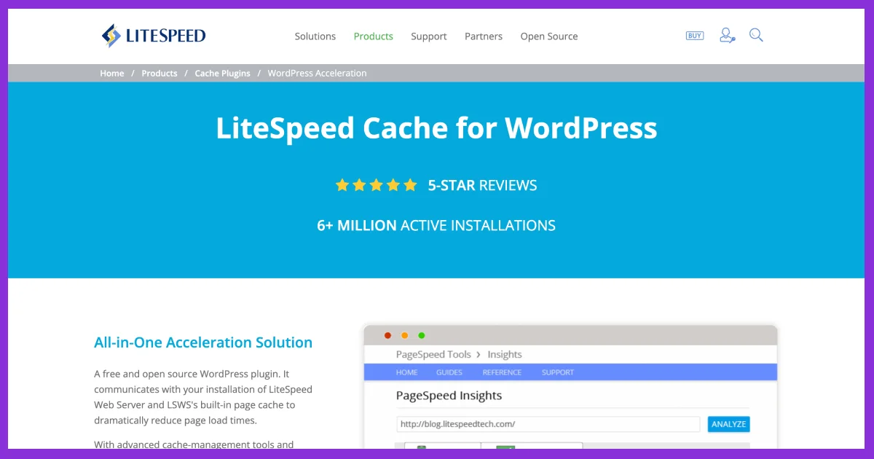874x459 pixels.
Task: Click the green window dot in mockup
Action: (421, 336)
